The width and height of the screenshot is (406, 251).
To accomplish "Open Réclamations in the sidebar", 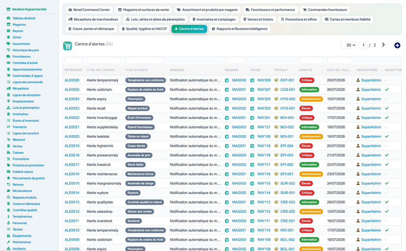I will tap(22, 191).
